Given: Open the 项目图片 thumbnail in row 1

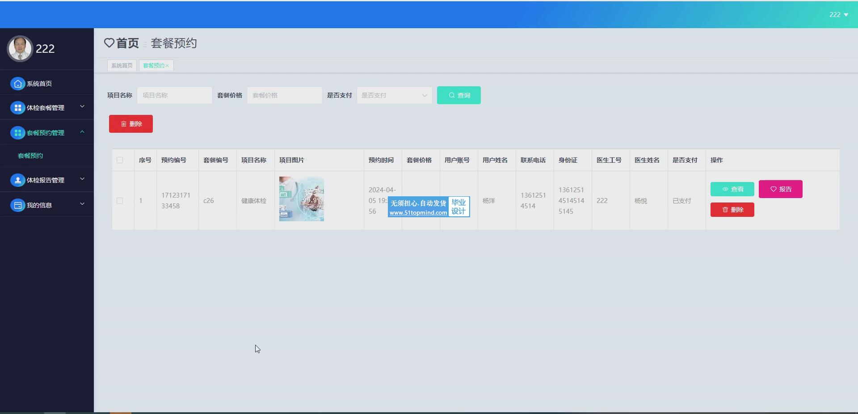Looking at the screenshot, I should coord(302,199).
